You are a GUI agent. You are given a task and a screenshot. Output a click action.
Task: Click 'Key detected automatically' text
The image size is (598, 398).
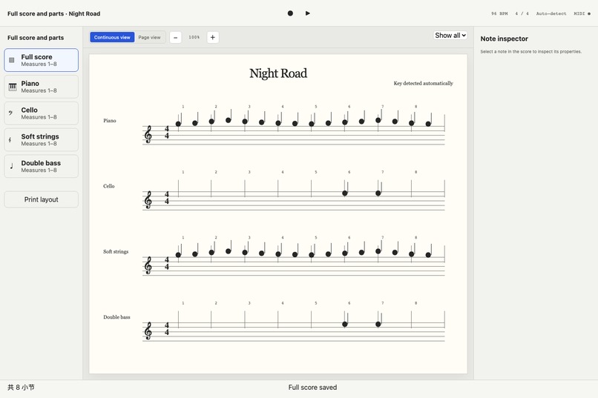(424, 84)
